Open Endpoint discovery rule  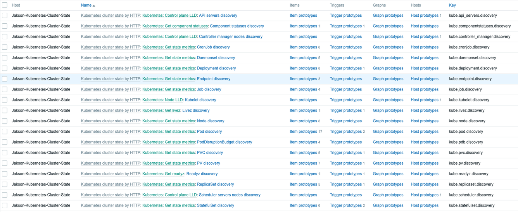coord(214,79)
